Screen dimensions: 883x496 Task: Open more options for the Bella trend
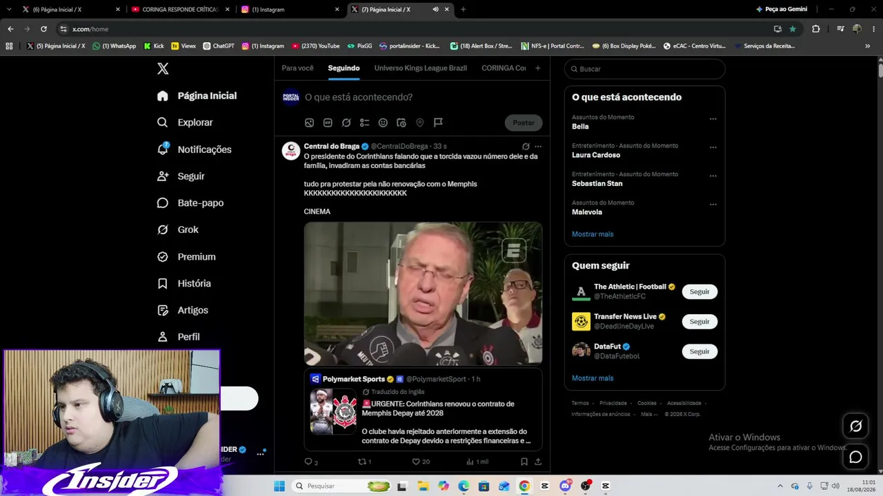[x=713, y=118]
